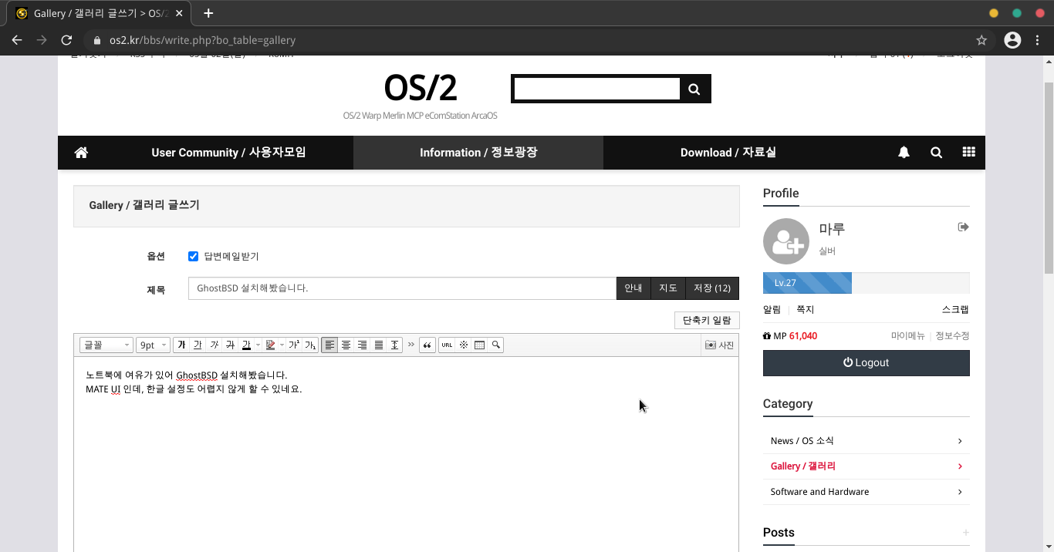Open the 마이메뉴 link
The image size is (1054, 552).
(907, 336)
